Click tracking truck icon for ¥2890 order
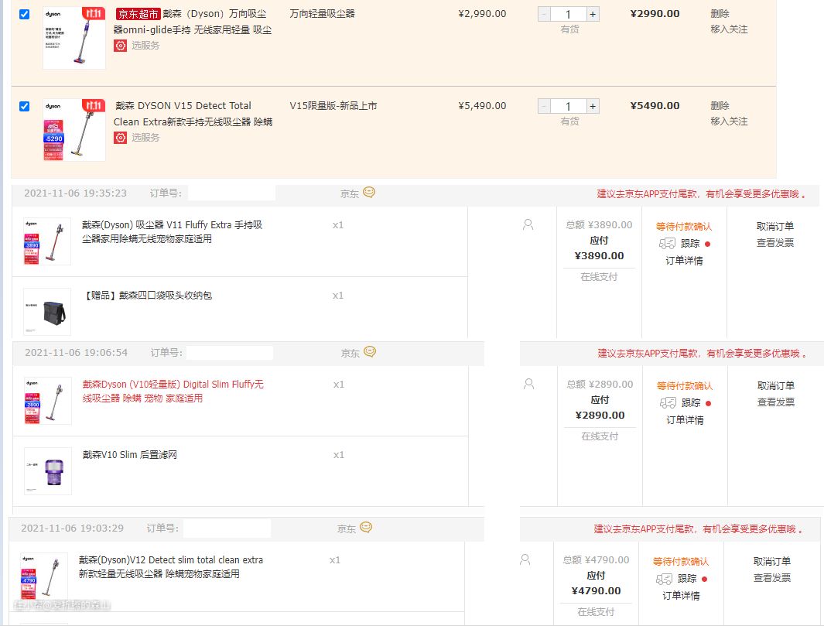 tap(668, 402)
